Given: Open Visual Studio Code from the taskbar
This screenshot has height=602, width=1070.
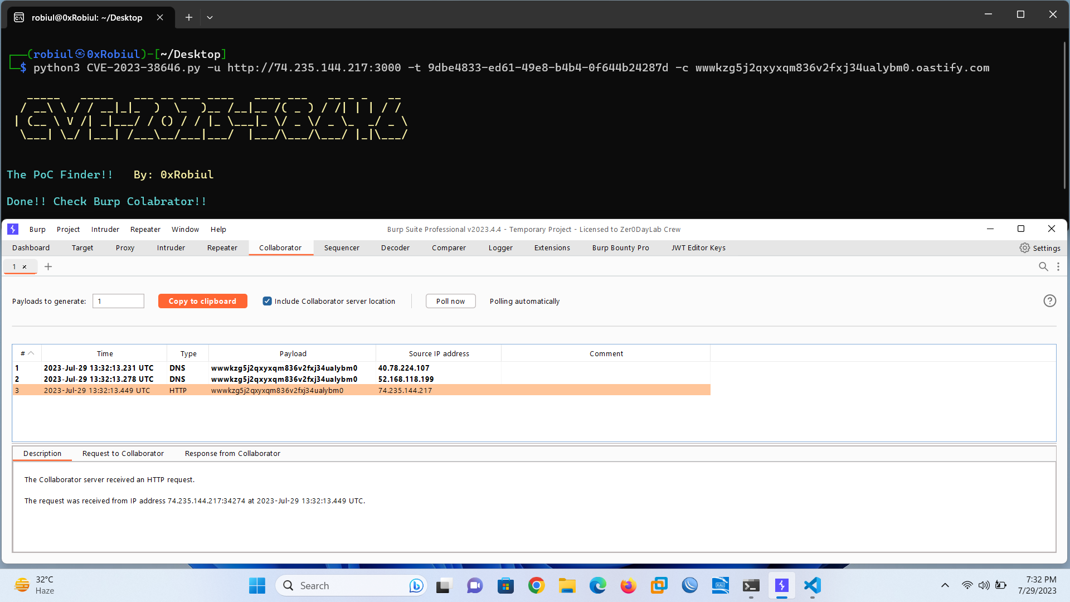Looking at the screenshot, I should pos(812,585).
